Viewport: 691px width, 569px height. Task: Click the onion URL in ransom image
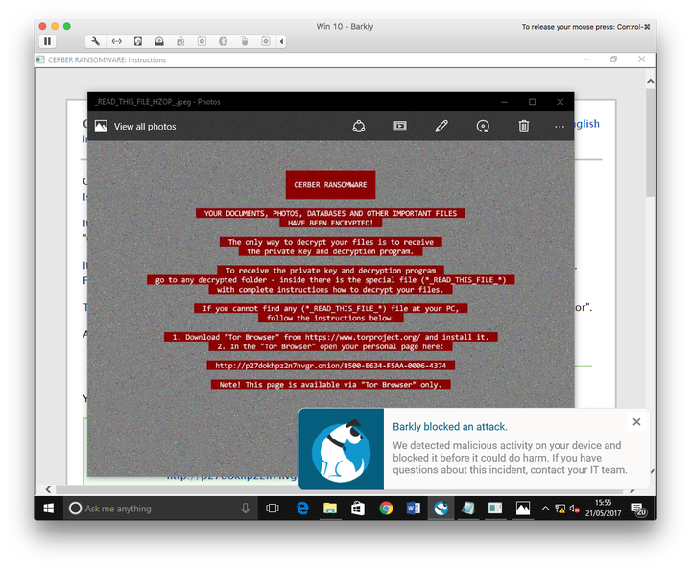pyautogui.click(x=330, y=366)
